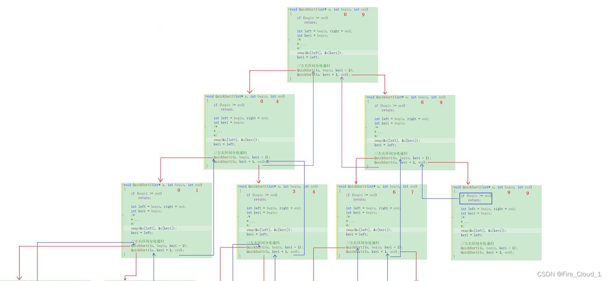
Task: Click 'keyi = left;' in the 3 4 block
Action: pos(257,234)
